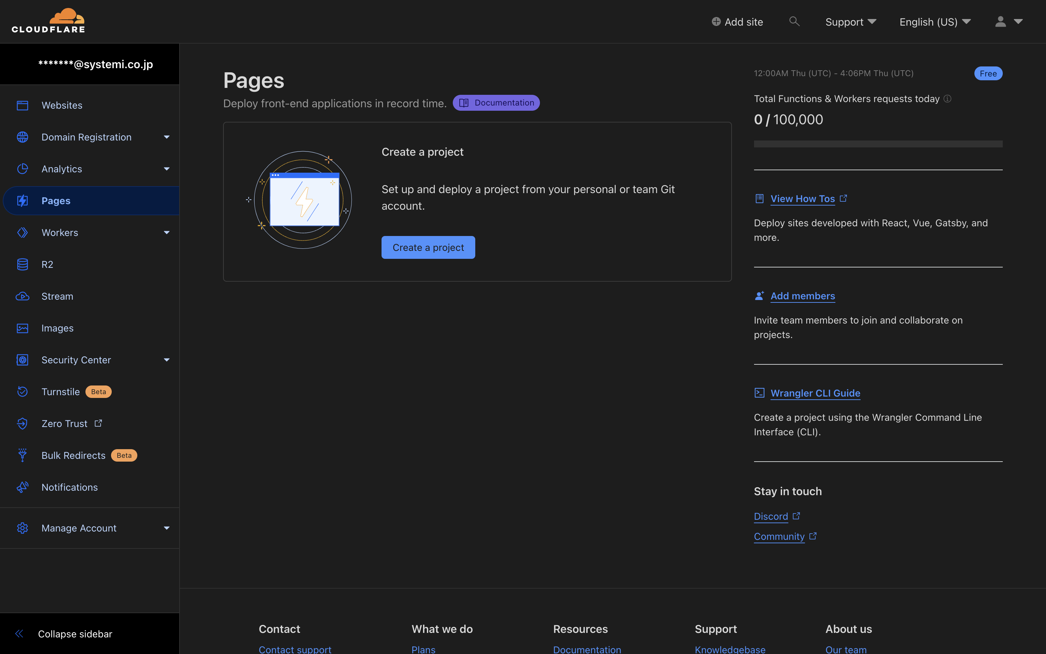Expand the Security Center submenu arrow

click(x=166, y=360)
